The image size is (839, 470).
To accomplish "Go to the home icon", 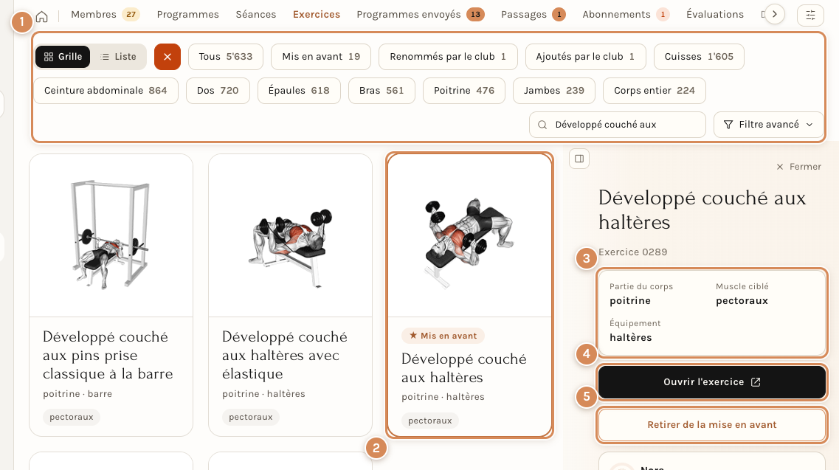I will [42, 16].
